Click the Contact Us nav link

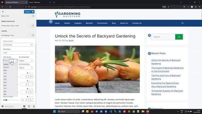[137, 23]
